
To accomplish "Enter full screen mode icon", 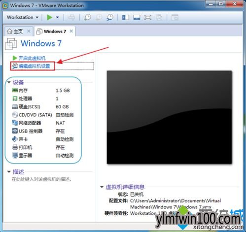I will pyautogui.click(x=148, y=17).
